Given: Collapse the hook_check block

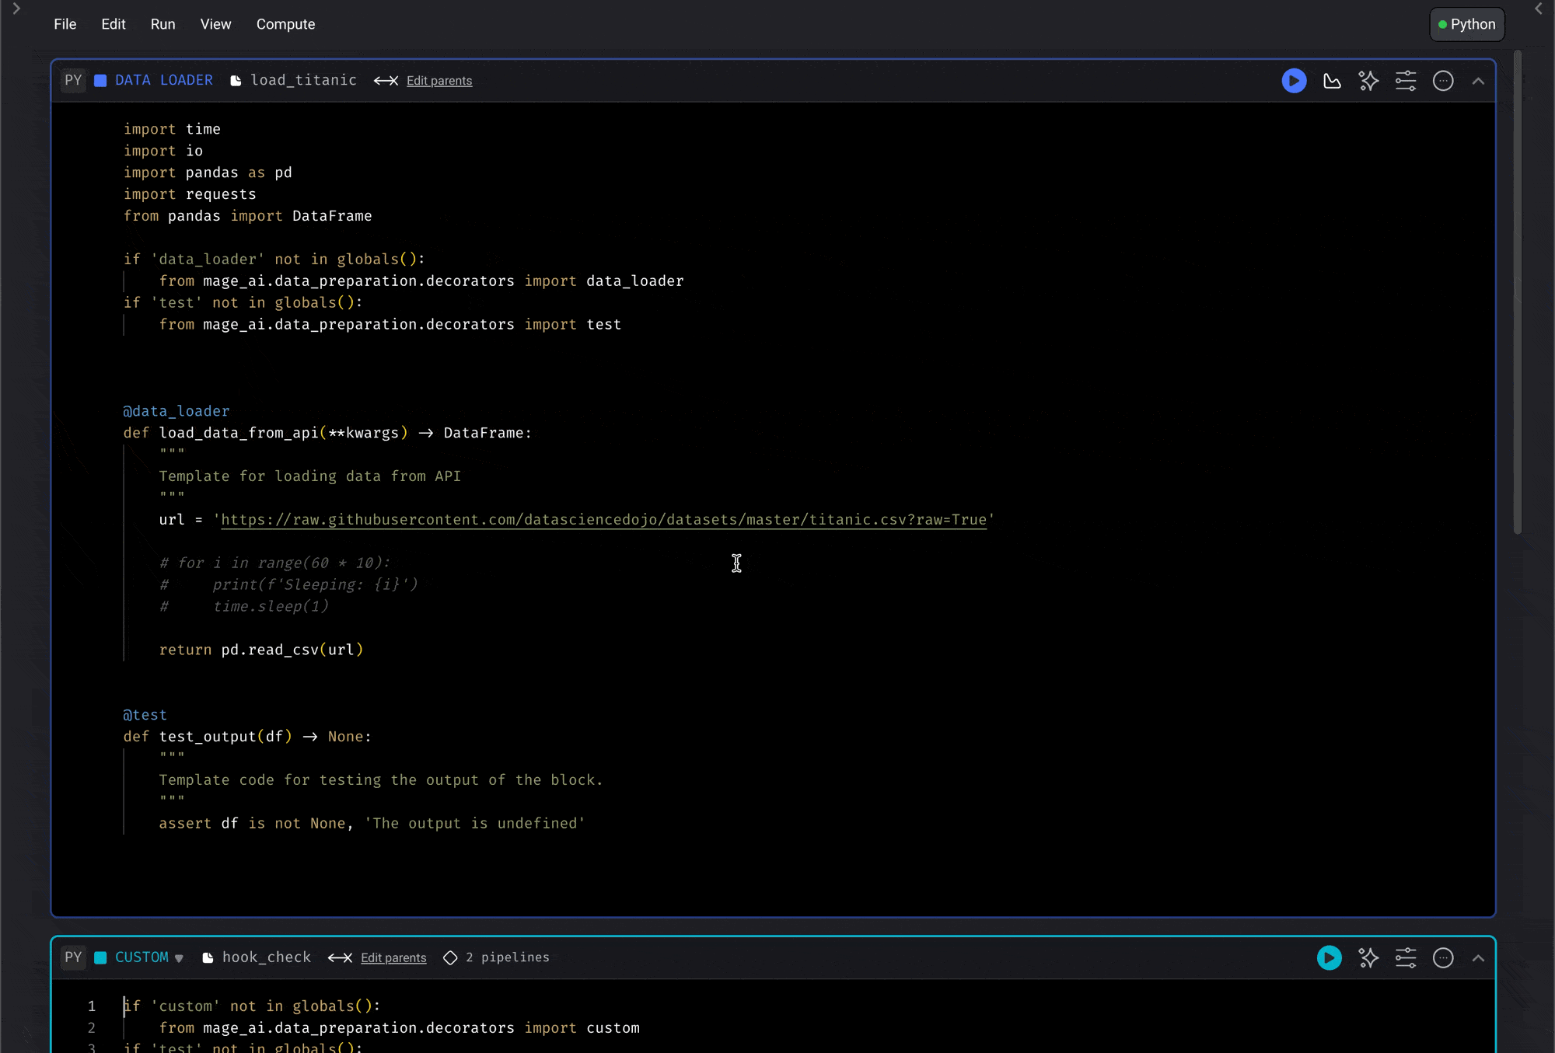Looking at the screenshot, I should (1478, 958).
